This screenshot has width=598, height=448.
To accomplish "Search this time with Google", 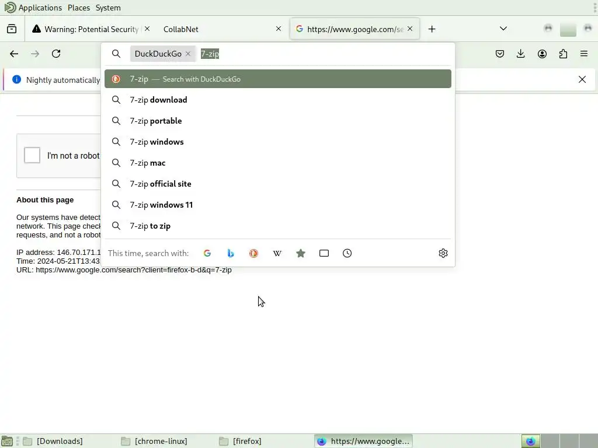I will (207, 253).
